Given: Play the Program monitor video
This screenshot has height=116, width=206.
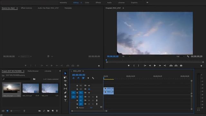Looking at the screenshot, I should [155, 65].
